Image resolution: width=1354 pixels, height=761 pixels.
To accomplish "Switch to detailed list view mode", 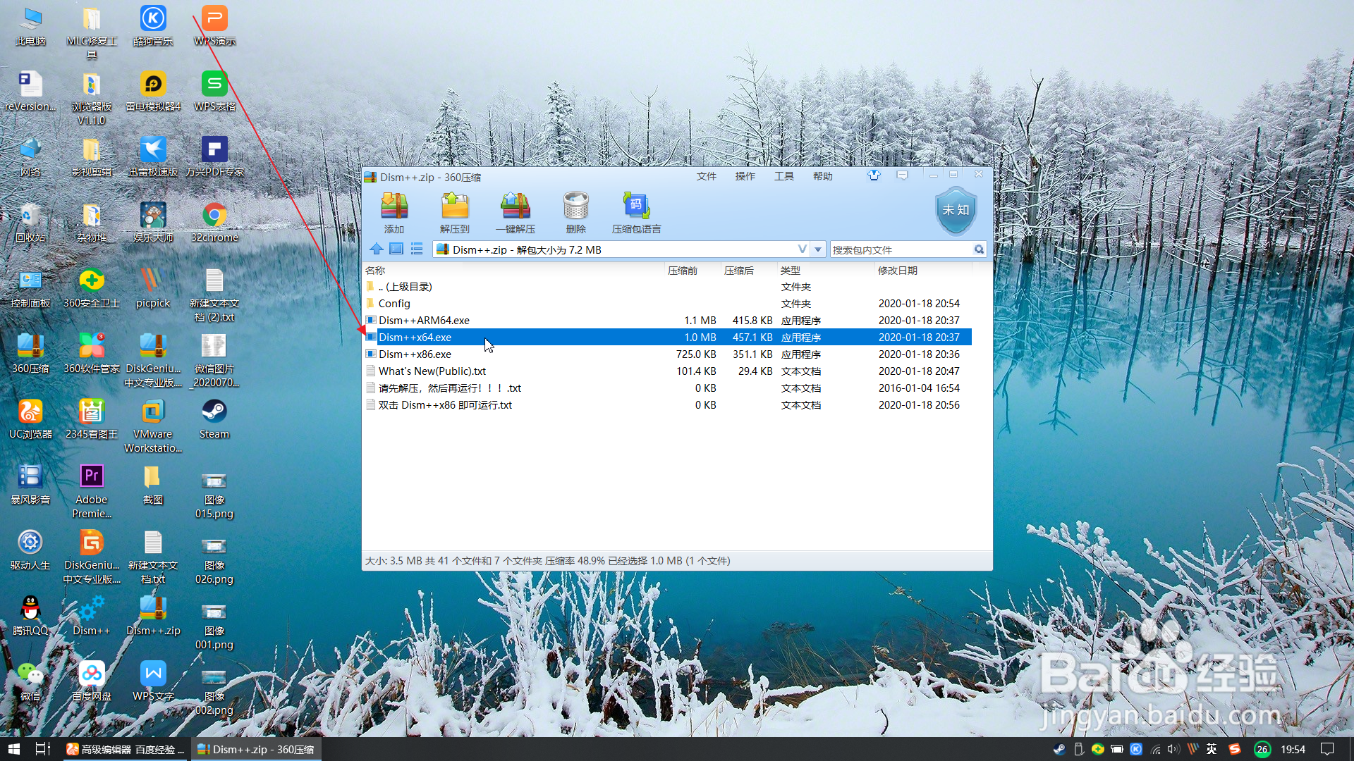I will tap(416, 249).
